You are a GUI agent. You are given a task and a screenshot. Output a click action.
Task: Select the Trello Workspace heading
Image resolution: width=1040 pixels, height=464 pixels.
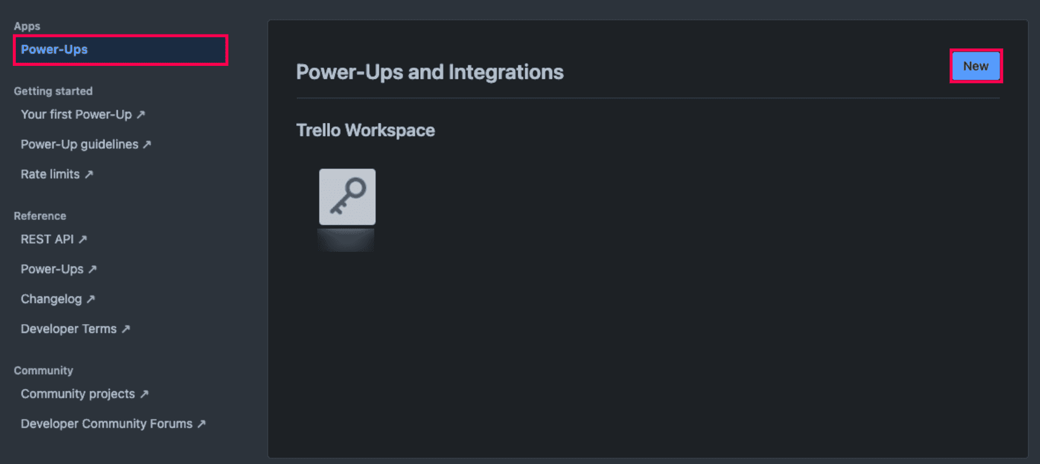[366, 130]
